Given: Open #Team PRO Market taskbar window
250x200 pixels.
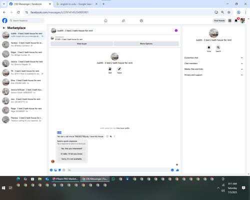Looking at the screenshot, I should [65, 179].
